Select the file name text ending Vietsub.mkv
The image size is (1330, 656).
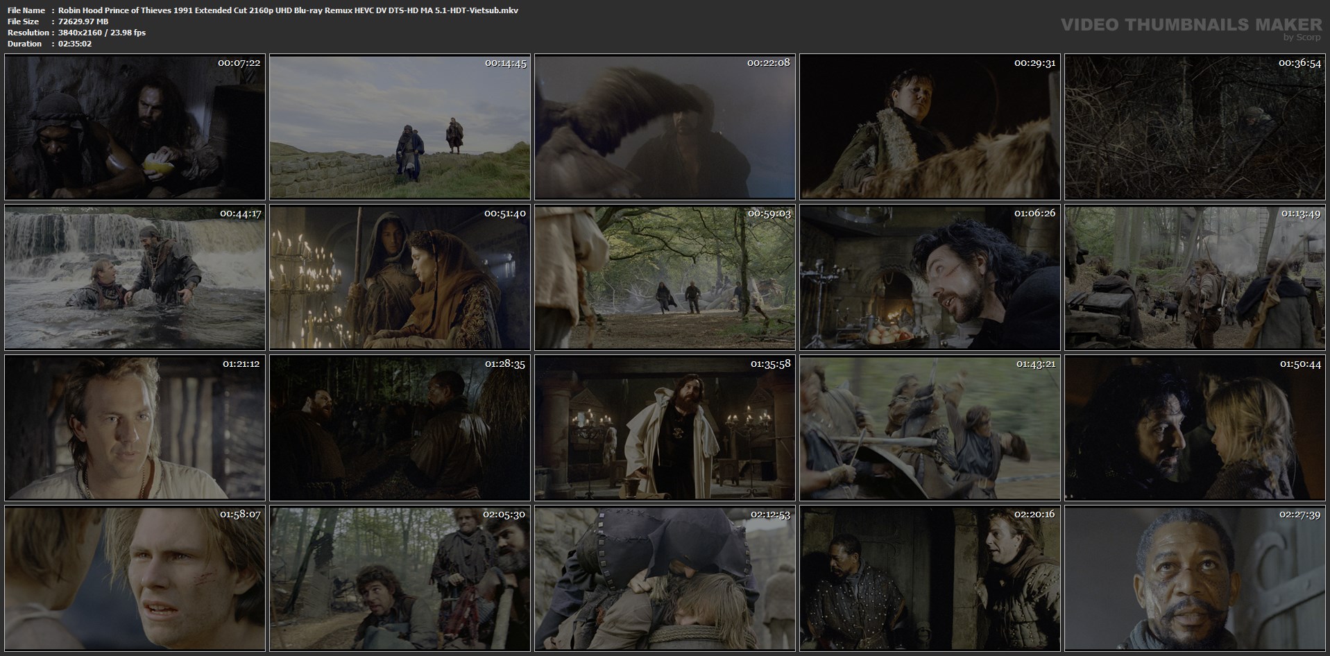288,10
